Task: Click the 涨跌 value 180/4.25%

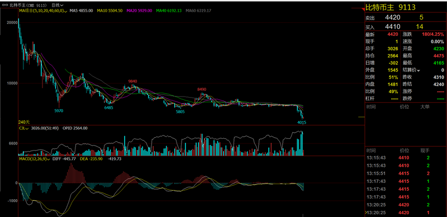Action: coord(432,35)
